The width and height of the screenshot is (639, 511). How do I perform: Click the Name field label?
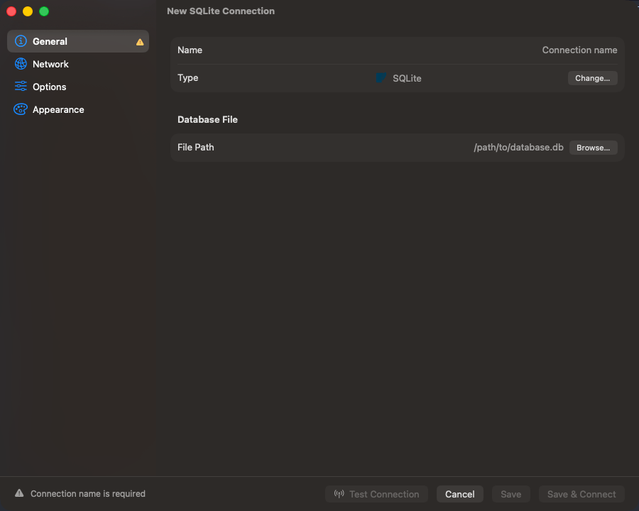[x=190, y=50]
